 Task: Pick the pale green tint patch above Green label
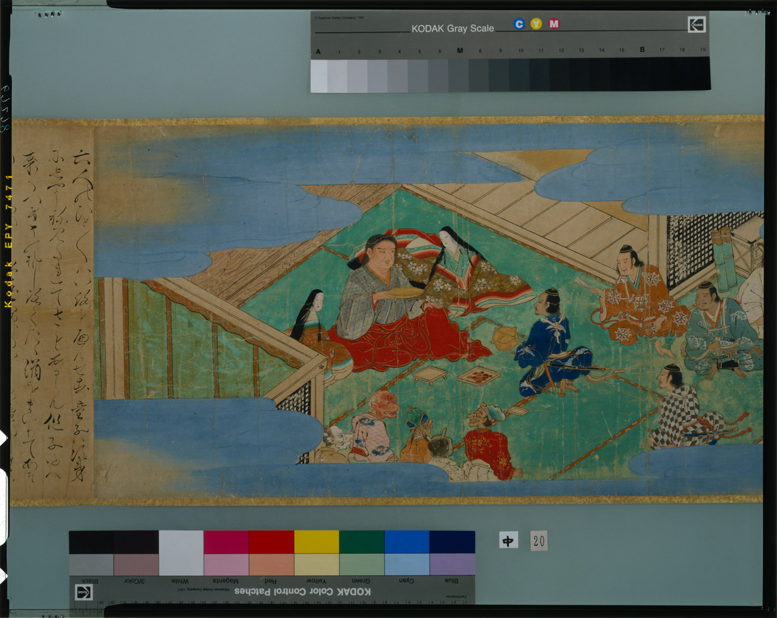coord(362,565)
